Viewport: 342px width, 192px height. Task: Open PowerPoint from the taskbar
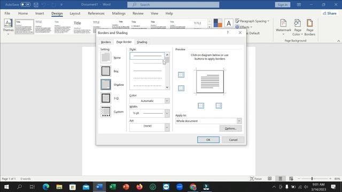pos(126,187)
